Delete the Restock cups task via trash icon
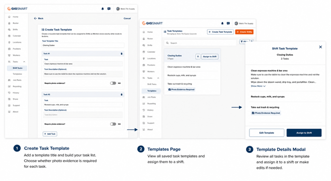331x181 pixels. (x=122, y=95)
